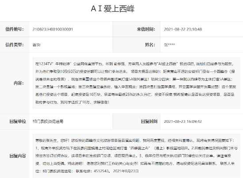Screen dimensions: 243x178
Task: Click the 内容 row label
Action: click(19, 83)
